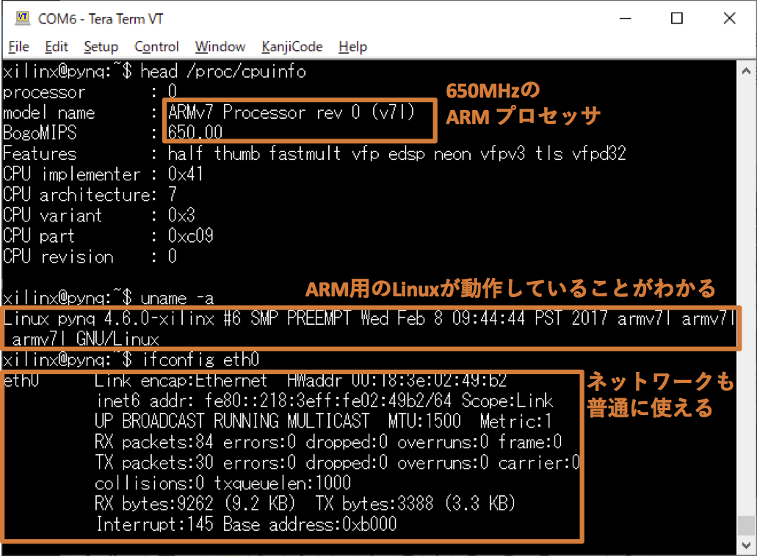Open the Help menu
757x556 pixels.
pyautogui.click(x=352, y=46)
